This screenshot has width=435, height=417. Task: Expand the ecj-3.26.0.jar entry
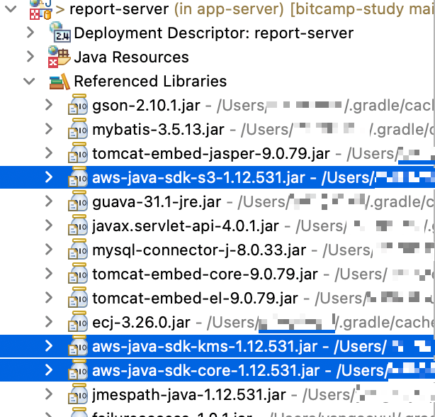49,322
